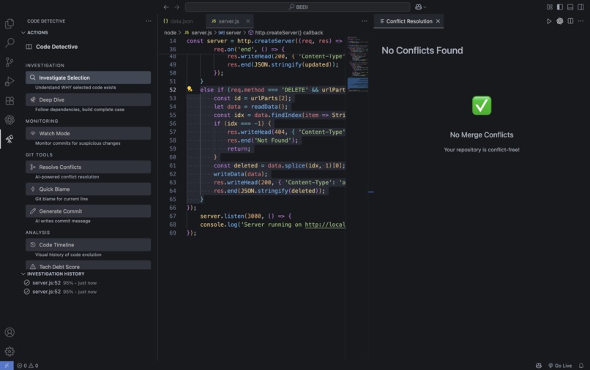Customize layout icon in title bar

pos(549,7)
